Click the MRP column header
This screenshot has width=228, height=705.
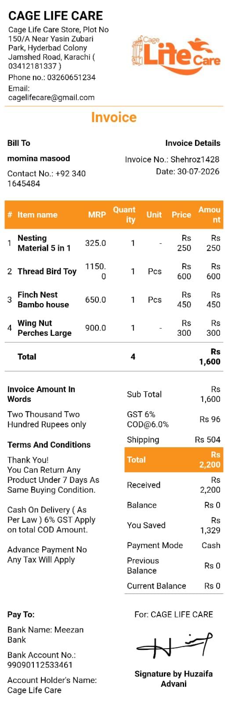[x=97, y=215]
